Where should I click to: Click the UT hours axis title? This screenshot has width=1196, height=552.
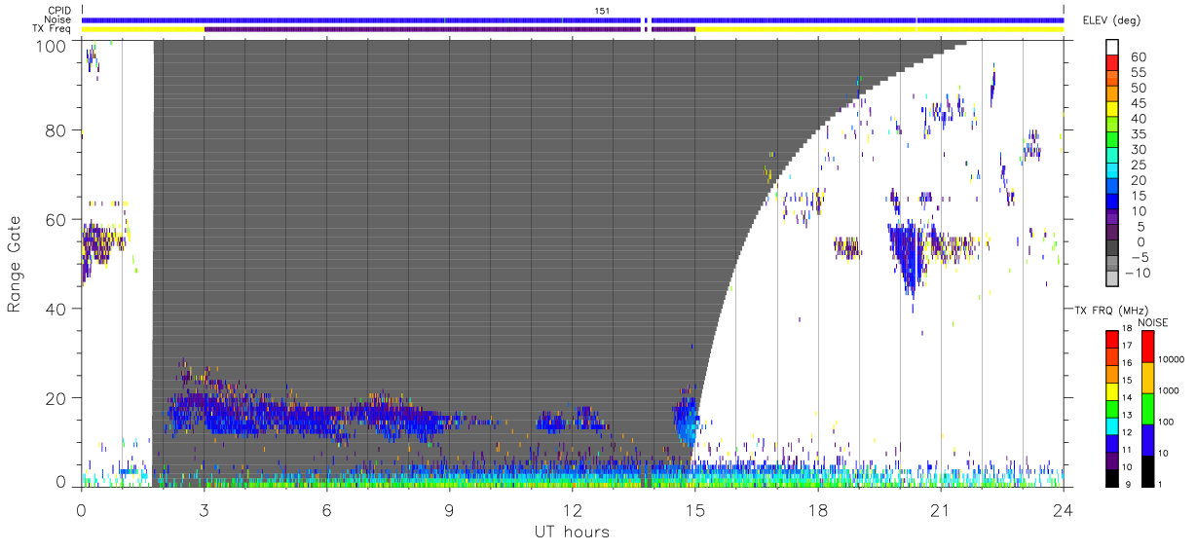(572, 532)
